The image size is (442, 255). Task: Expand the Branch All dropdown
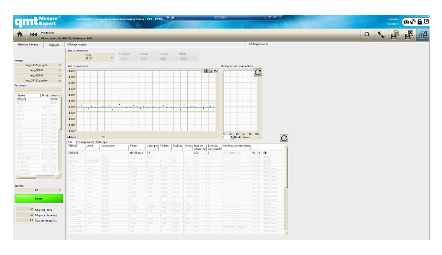(x=39, y=190)
